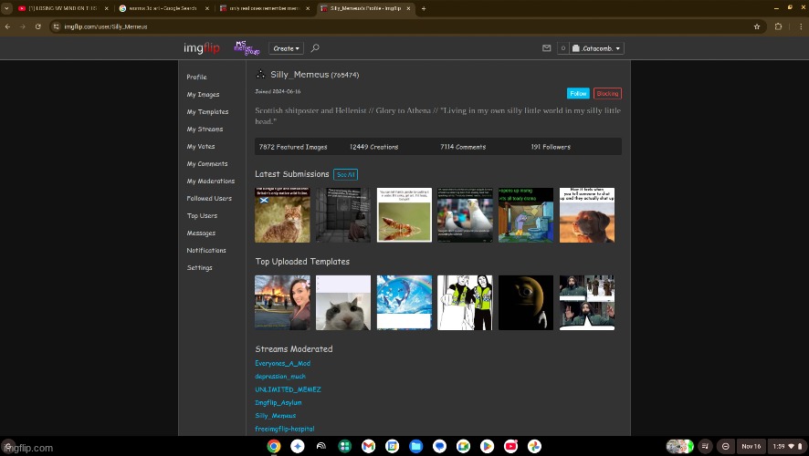Open the cat latest submission thumbnail
The width and height of the screenshot is (809, 456).
[x=282, y=215]
